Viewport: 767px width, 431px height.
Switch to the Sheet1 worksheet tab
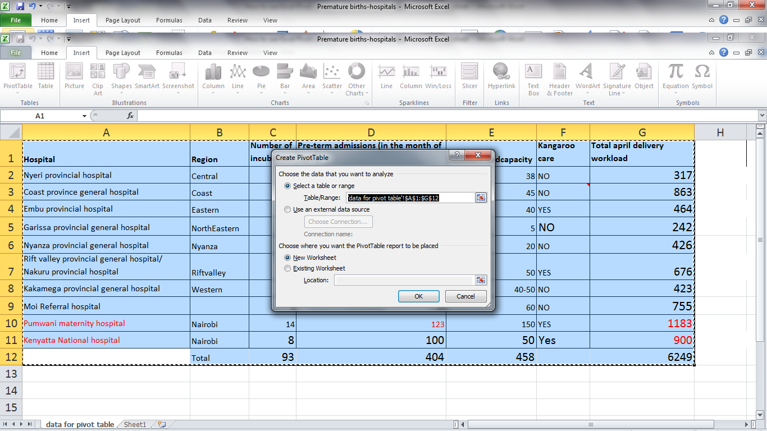click(135, 425)
